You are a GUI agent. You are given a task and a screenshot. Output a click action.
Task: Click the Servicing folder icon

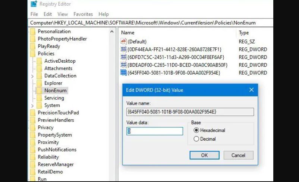(x=39, y=98)
